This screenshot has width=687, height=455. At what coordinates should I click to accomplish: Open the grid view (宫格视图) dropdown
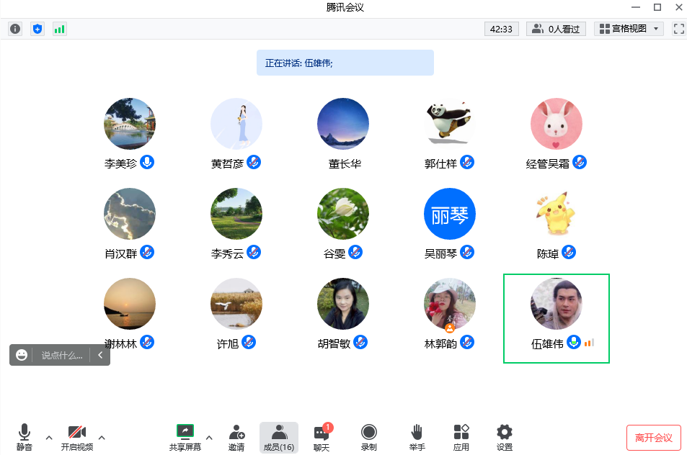pyautogui.click(x=628, y=29)
